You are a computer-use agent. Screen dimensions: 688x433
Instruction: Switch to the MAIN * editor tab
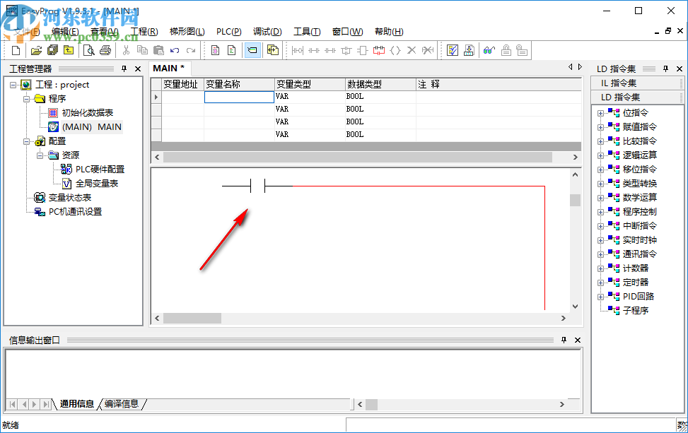click(x=169, y=69)
